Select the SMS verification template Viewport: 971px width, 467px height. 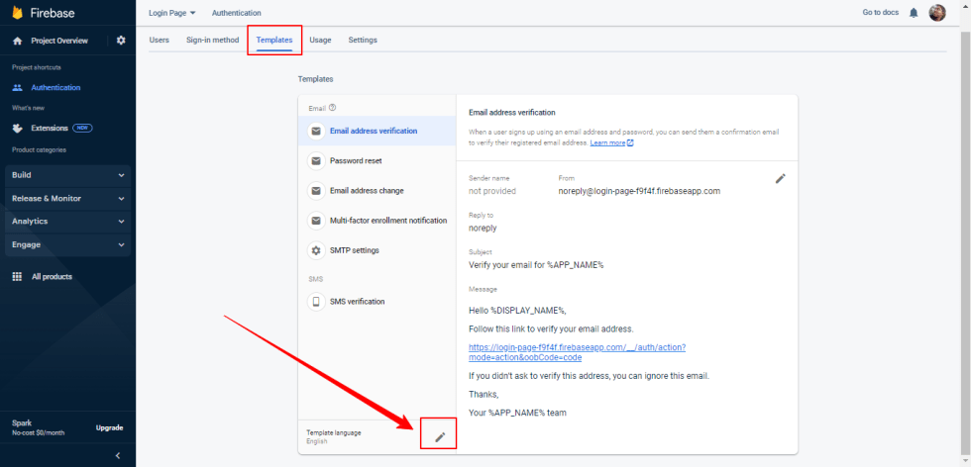pyautogui.click(x=377, y=302)
